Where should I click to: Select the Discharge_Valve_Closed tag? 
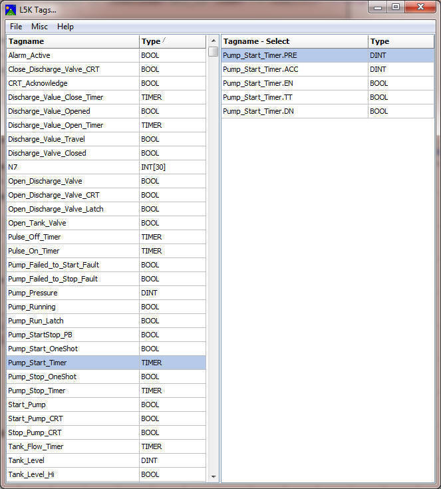[106, 153]
